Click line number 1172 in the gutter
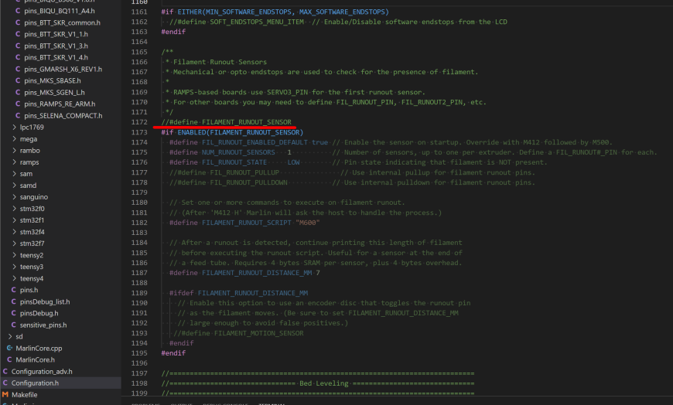This screenshot has height=405, width=673. click(x=139, y=122)
